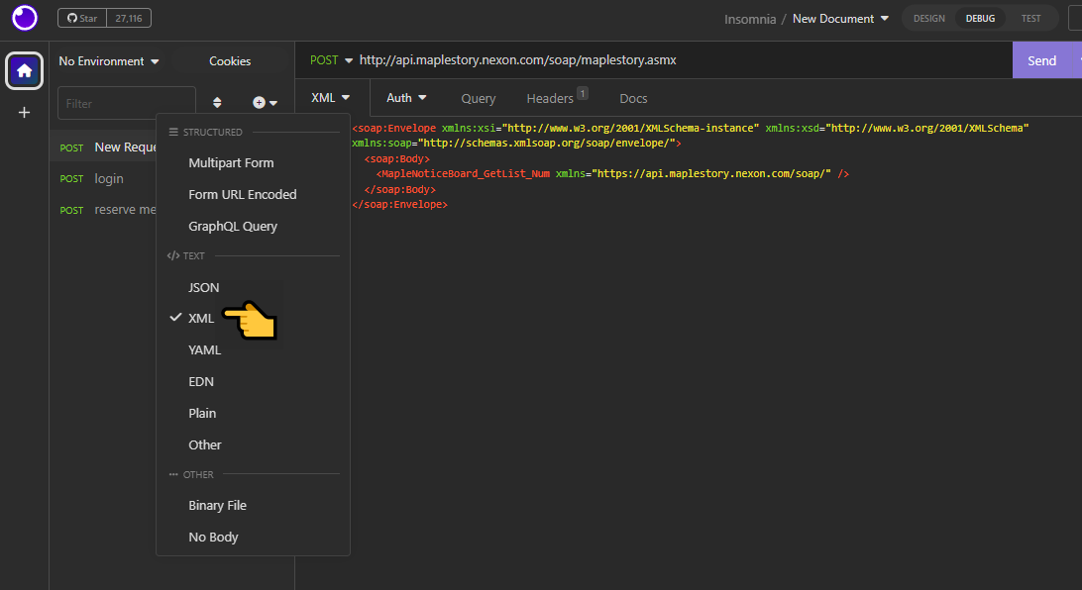The height and width of the screenshot is (590, 1082).
Task: Open the XML body type dropdown
Action: click(331, 98)
